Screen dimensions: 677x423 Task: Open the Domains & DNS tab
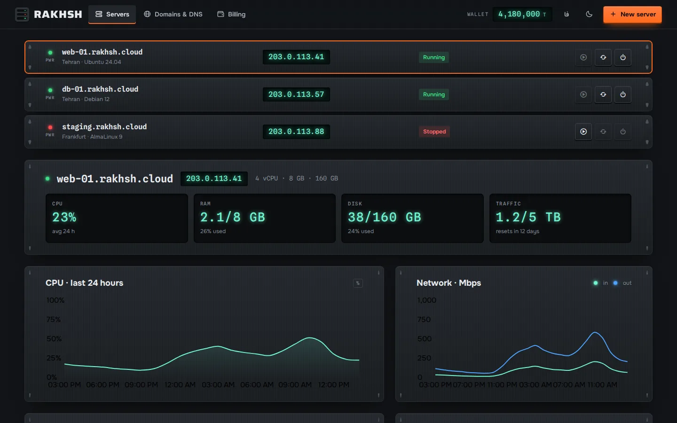tap(173, 14)
